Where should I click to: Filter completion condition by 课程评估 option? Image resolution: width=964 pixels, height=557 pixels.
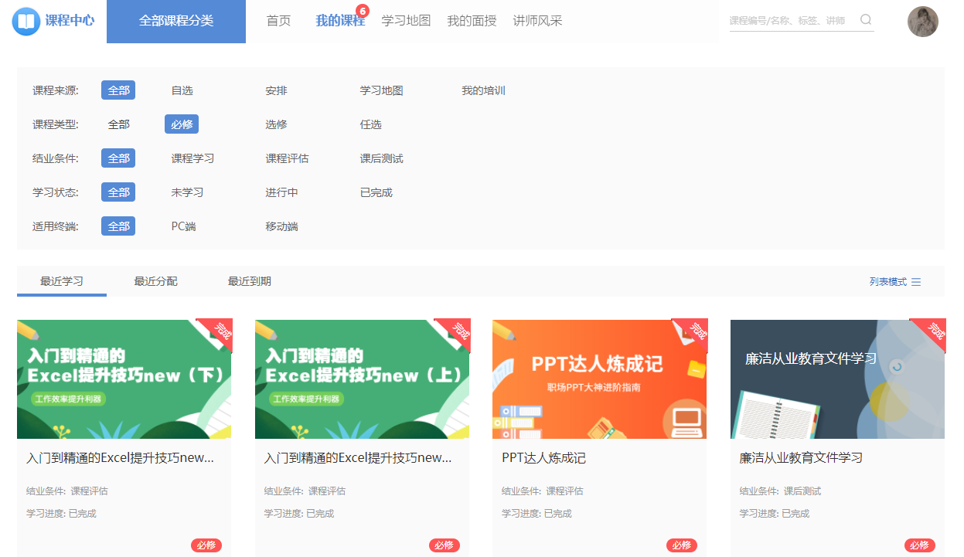click(287, 158)
